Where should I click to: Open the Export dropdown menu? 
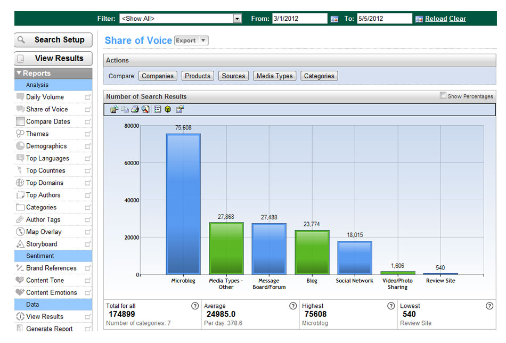[x=191, y=40]
